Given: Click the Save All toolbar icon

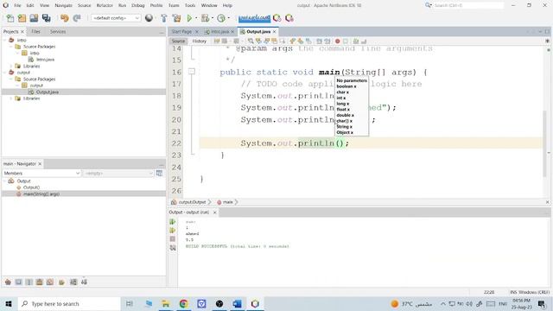Looking at the screenshot, I should (x=46, y=18).
